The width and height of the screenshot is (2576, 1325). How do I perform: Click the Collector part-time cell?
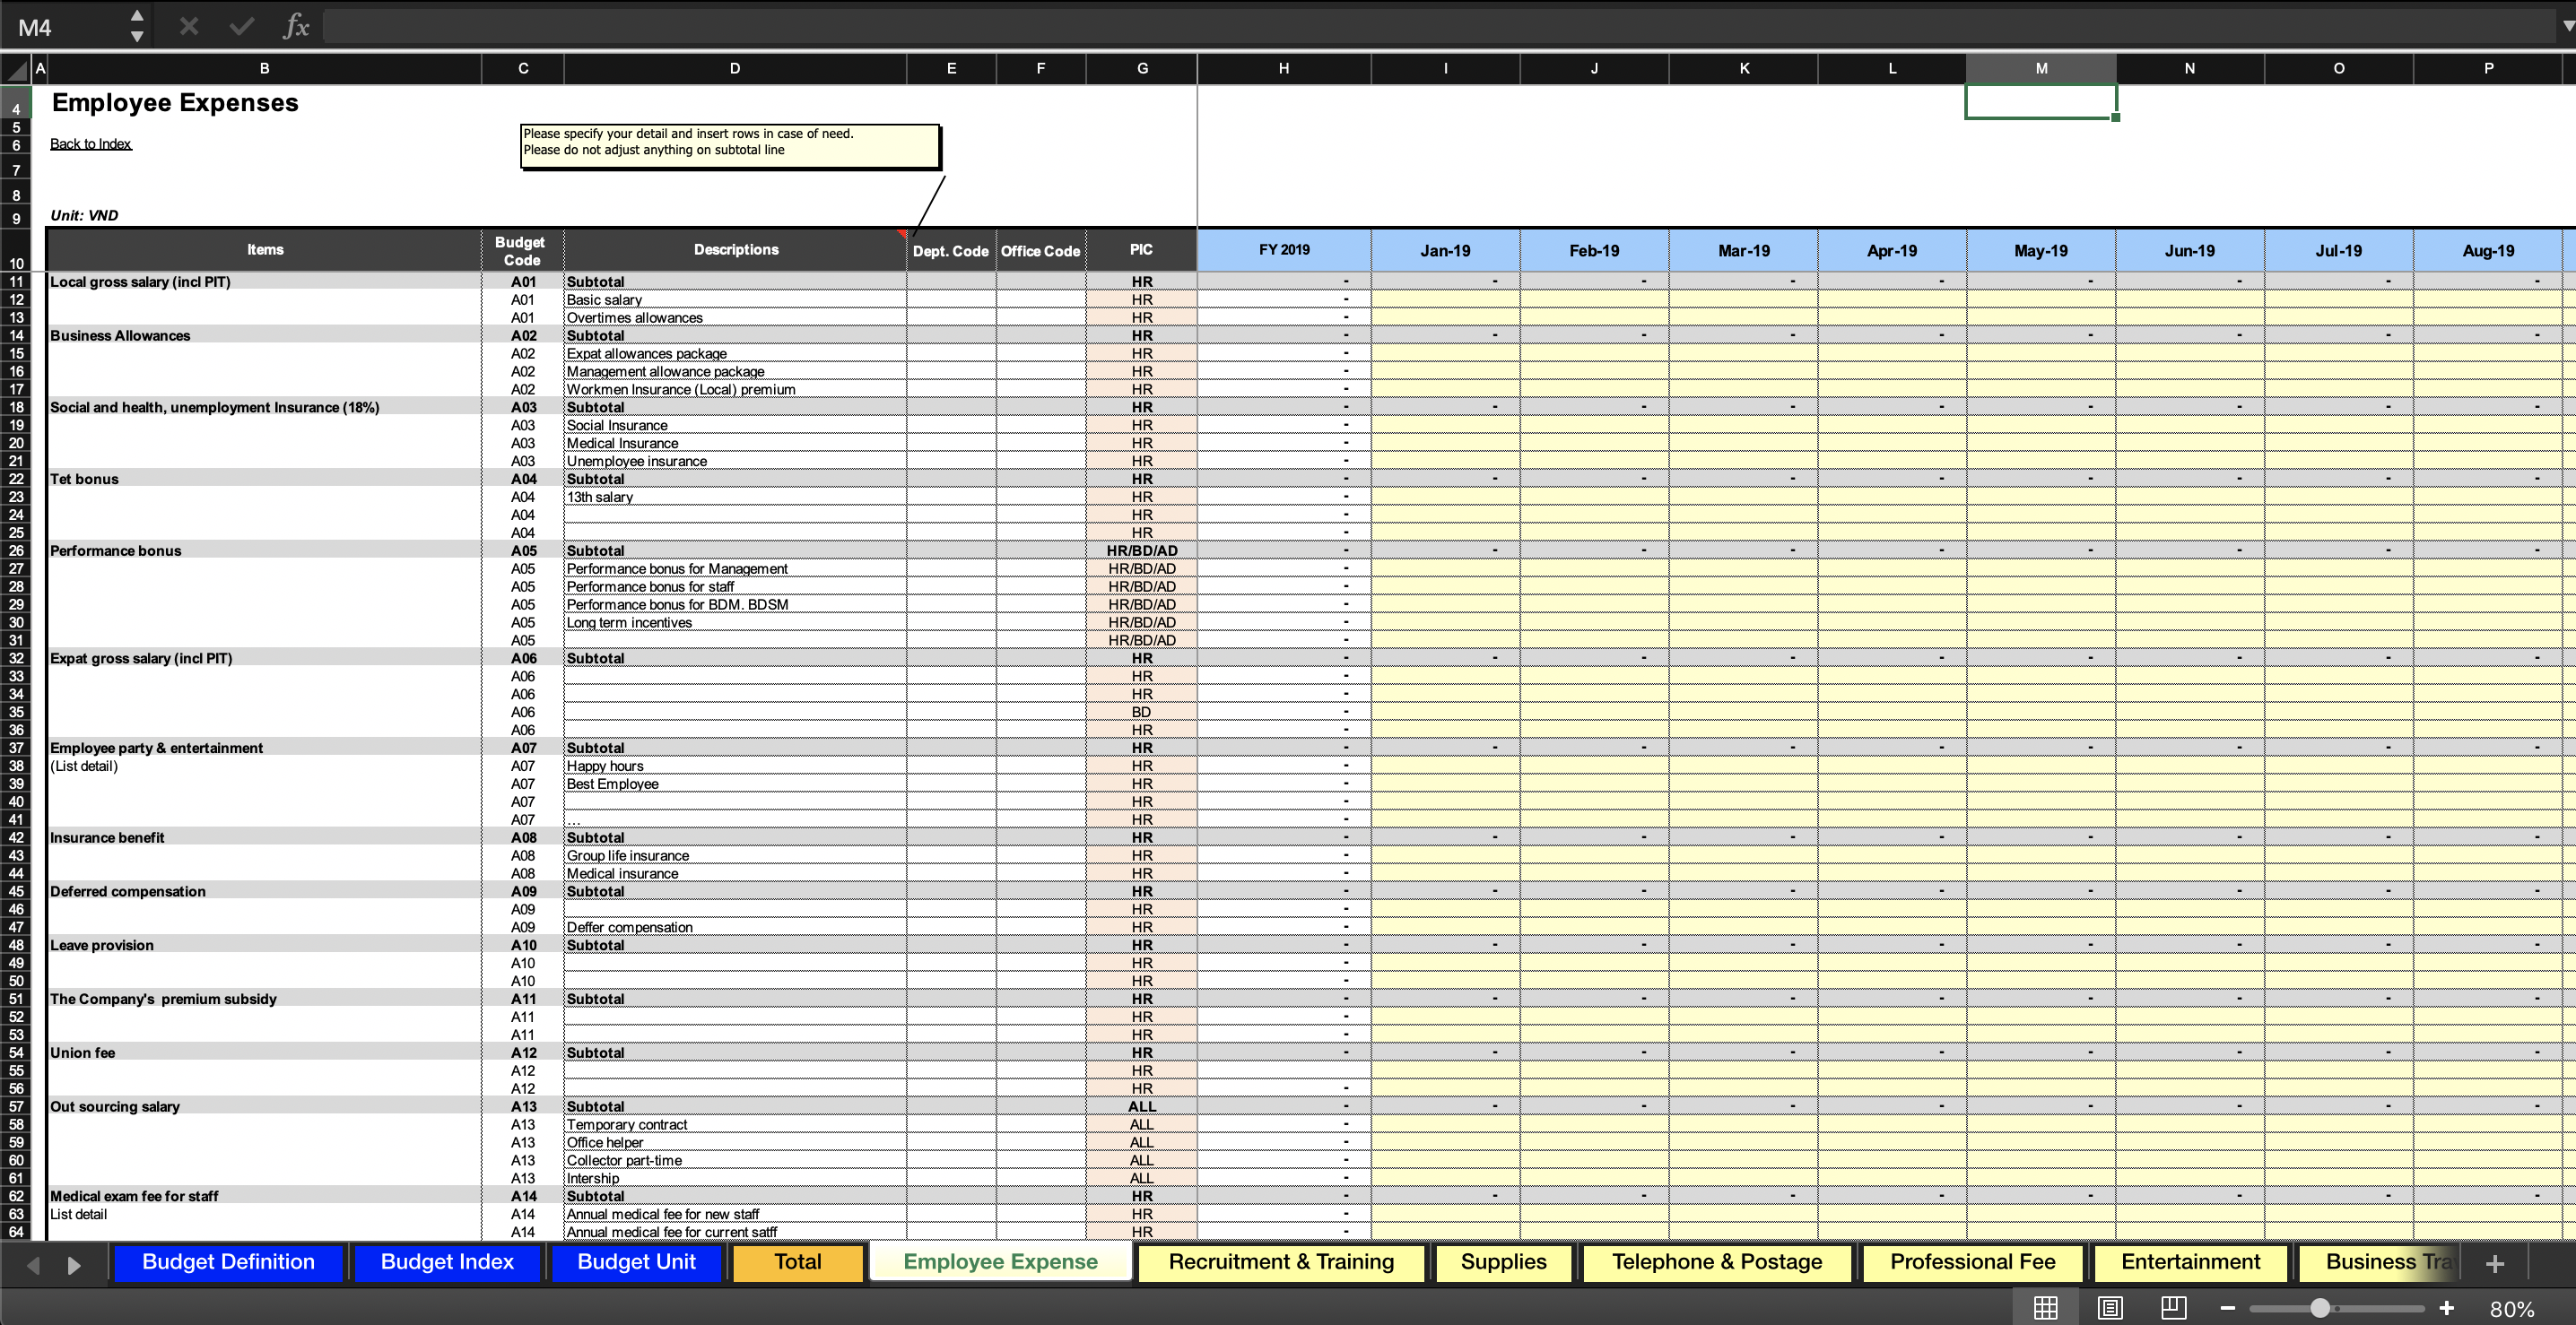[735, 1160]
